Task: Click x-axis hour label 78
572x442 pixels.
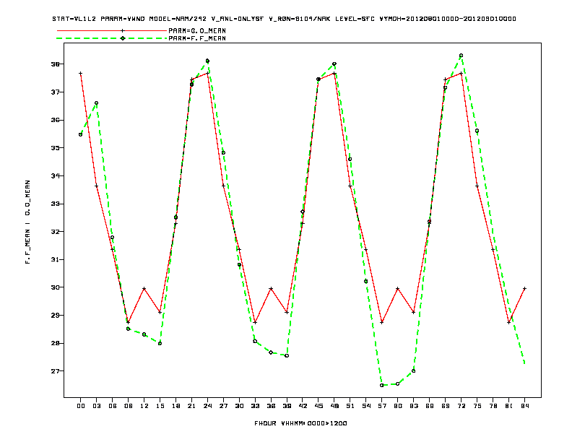Action: coord(493,406)
